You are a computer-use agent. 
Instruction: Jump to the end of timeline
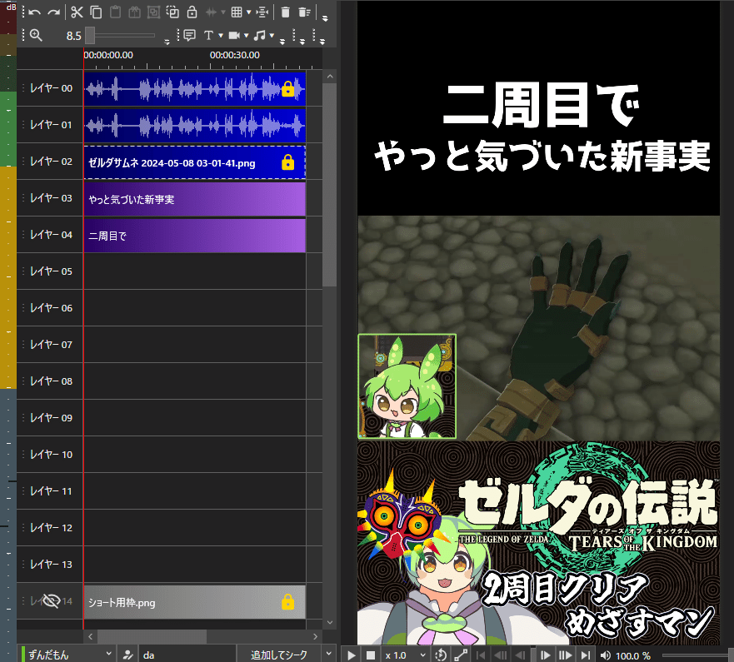point(585,655)
